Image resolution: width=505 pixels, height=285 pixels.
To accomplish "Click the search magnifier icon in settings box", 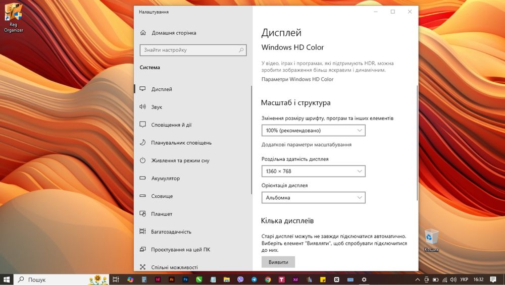I will [x=241, y=50].
